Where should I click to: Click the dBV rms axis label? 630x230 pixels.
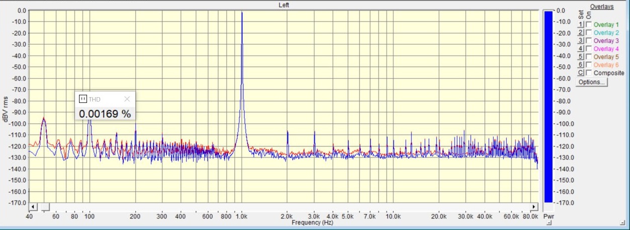6,109
